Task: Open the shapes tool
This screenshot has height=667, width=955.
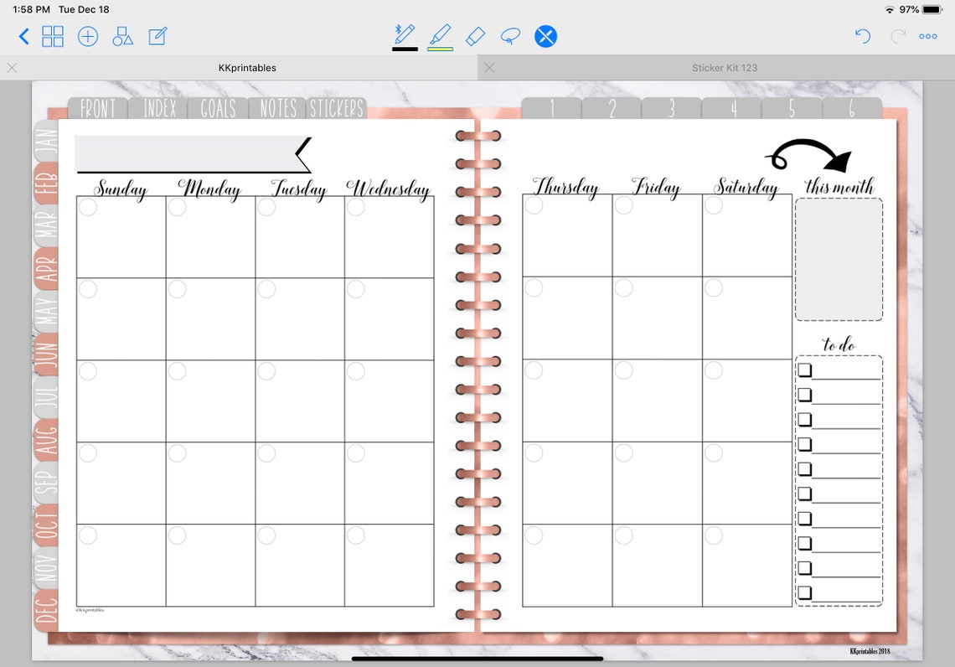Action: click(122, 35)
